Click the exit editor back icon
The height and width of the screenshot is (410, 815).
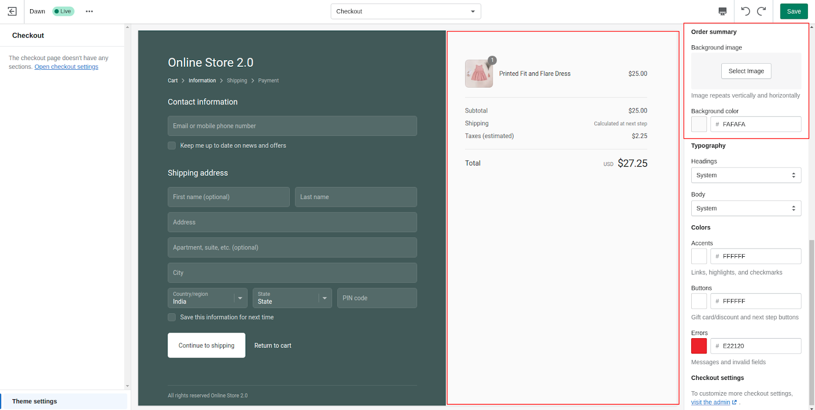[x=12, y=11]
